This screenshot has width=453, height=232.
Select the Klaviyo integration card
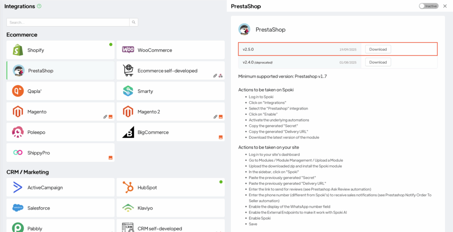(170, 208)
